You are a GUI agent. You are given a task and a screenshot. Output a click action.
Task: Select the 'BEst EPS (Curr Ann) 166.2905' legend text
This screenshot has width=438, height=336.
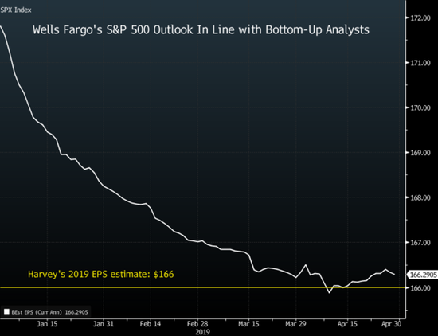click(x=49, y=312)
